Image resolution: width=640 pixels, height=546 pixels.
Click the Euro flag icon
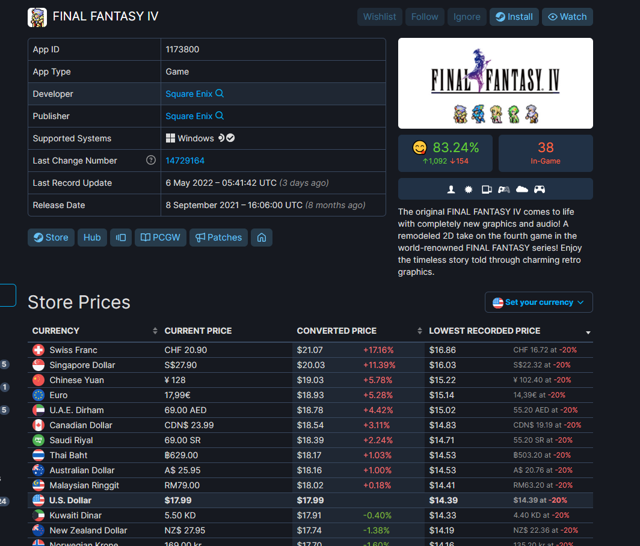(38, 395)
